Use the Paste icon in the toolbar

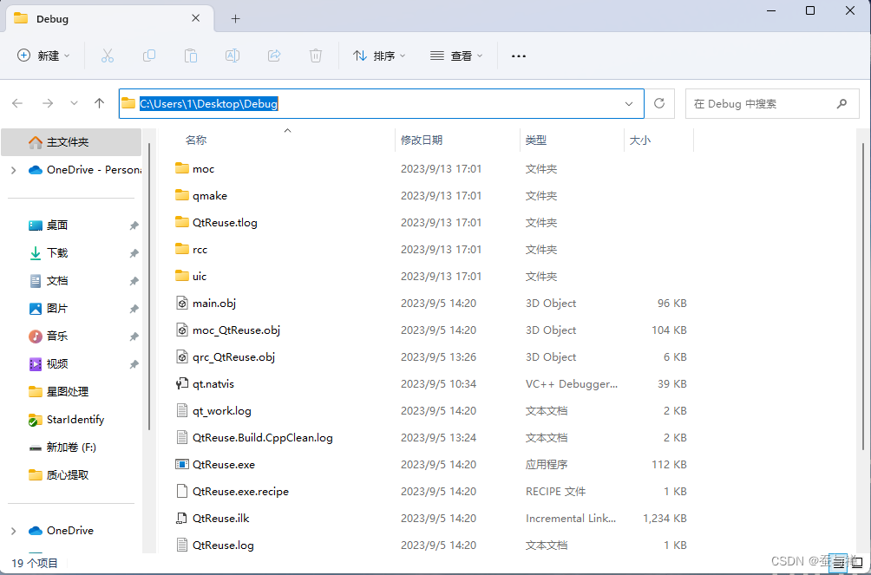pyautogui.click(x=191, y=56)
